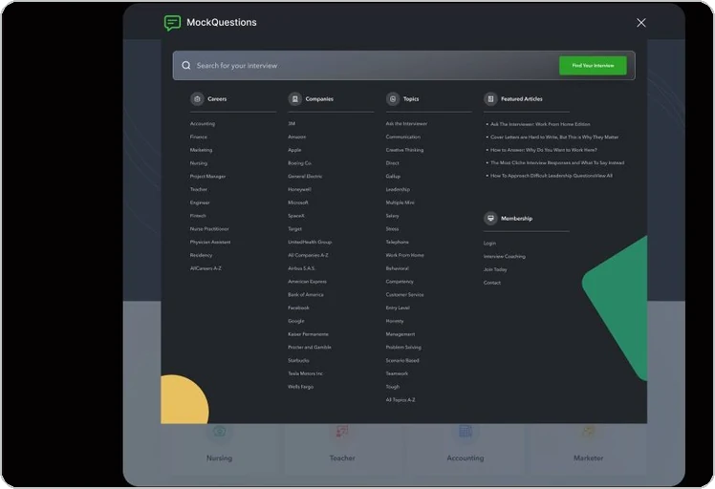Choose the Procter and Gamble link
The width and height of the screenshot is (715, 489).
tap(310, 348)
